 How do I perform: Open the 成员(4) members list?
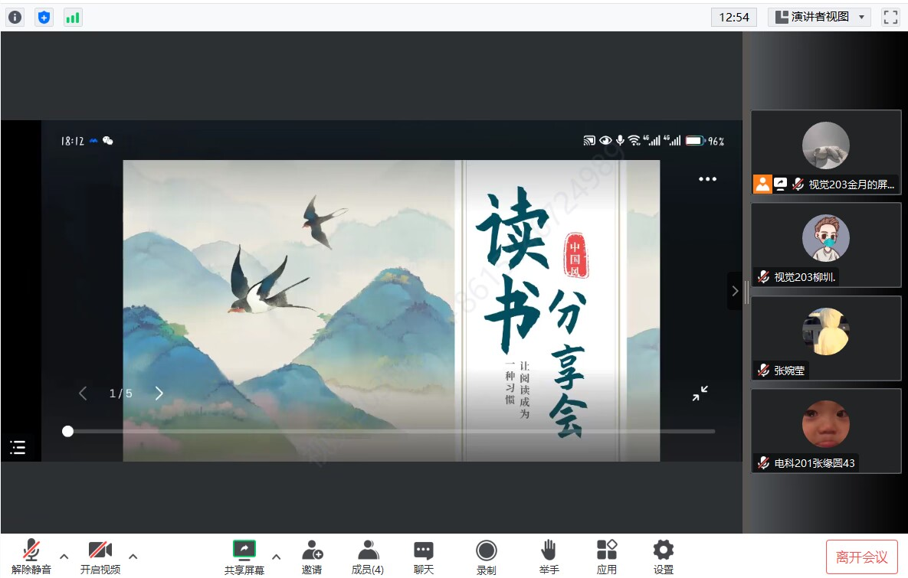click(368, 557)
